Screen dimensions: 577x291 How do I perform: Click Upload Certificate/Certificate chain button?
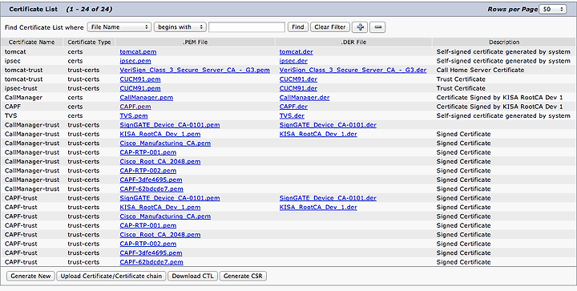coord(111,276)
